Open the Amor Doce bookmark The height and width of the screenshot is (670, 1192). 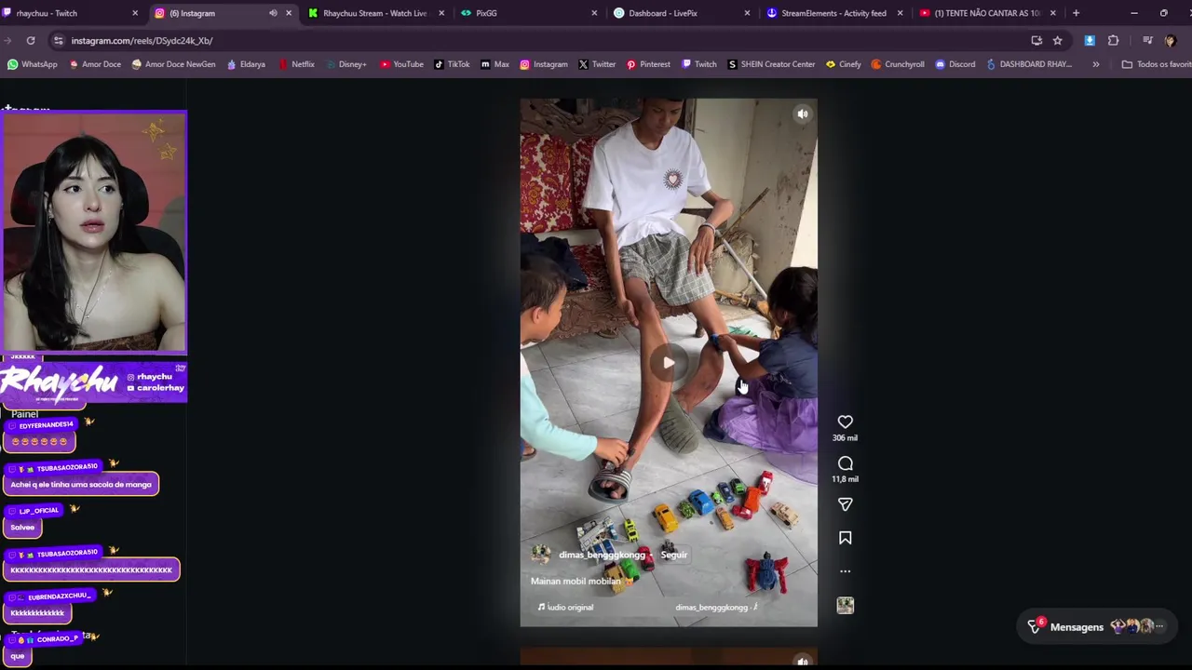[94, 64]
